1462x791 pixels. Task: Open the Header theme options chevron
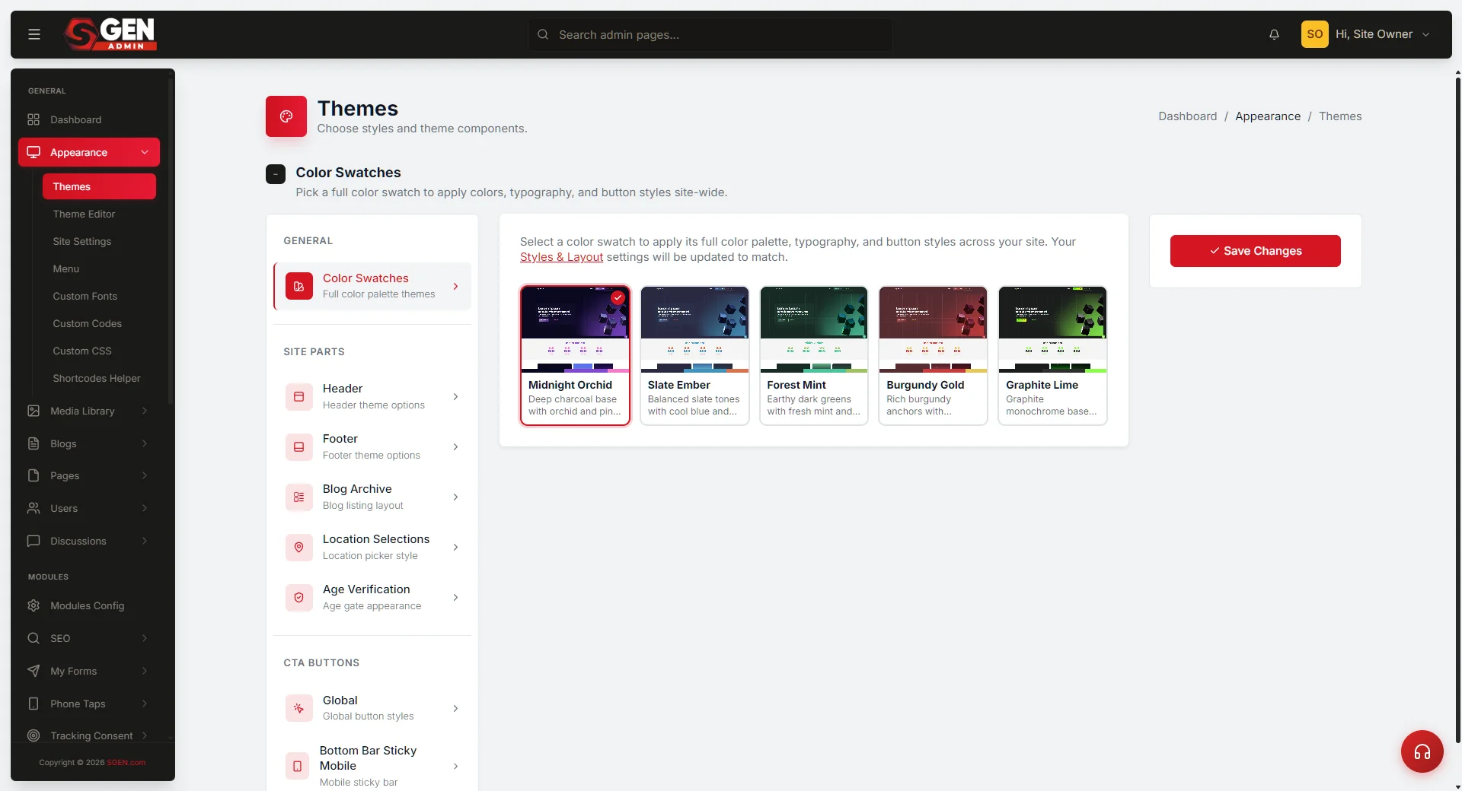[455, 397]
